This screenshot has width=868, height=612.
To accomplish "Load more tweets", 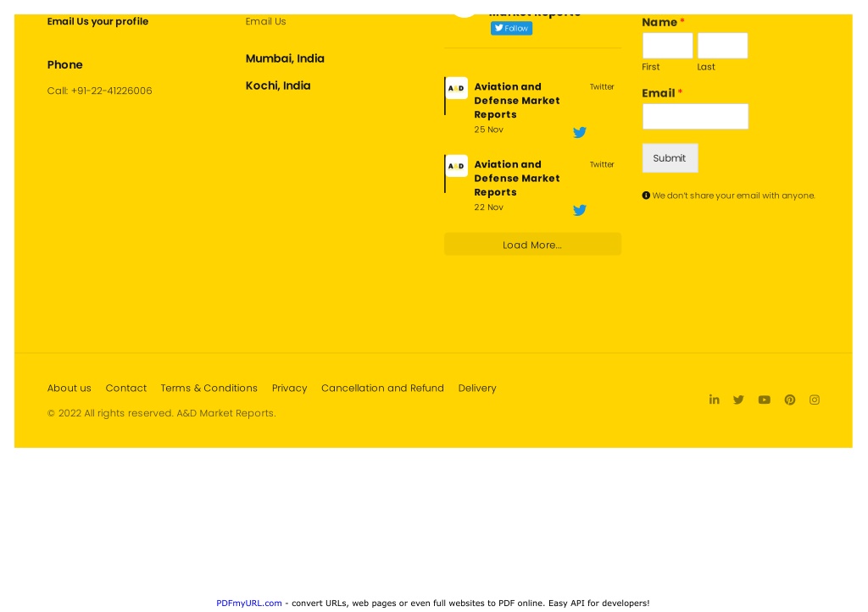I will (532, 245).
